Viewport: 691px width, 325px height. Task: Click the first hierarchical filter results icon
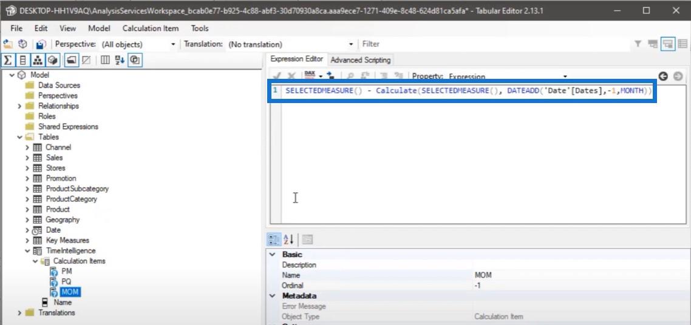[x=653, y=44]
